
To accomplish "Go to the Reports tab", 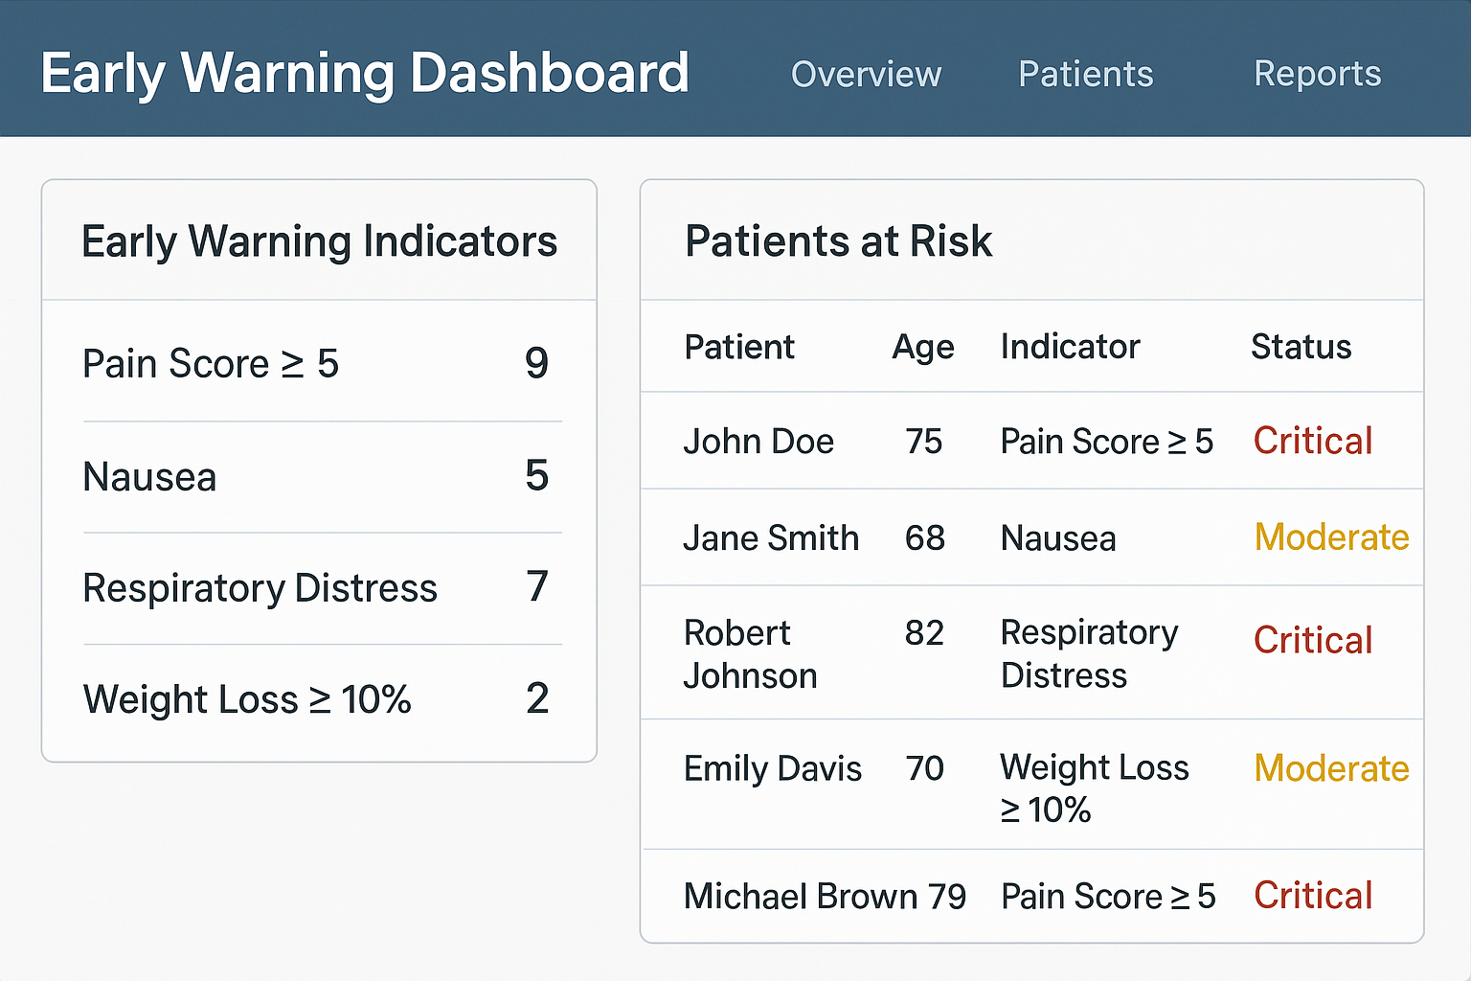I will coord(1317,75).
